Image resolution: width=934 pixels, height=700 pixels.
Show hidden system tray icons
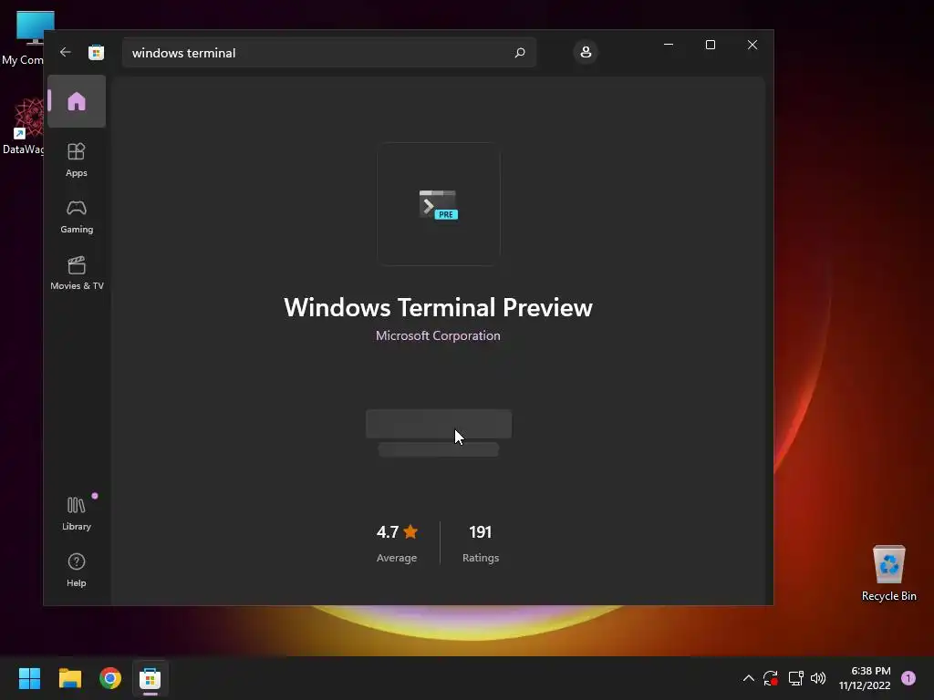click(749, 678)
